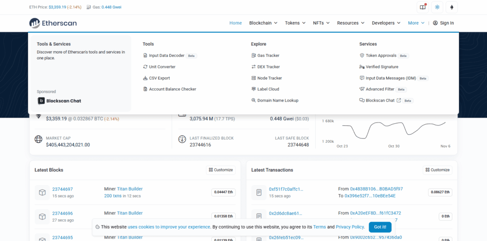Open Input Data Decoder tool

pos(167,56)
